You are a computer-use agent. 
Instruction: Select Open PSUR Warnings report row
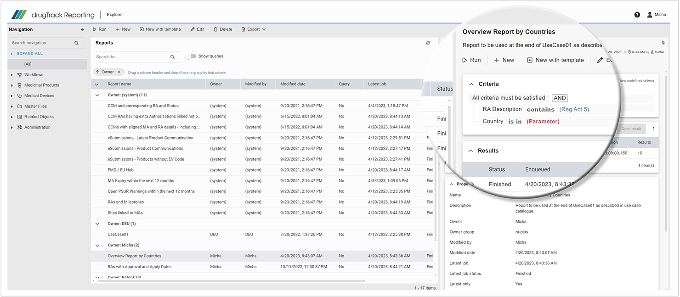point(262,191)
